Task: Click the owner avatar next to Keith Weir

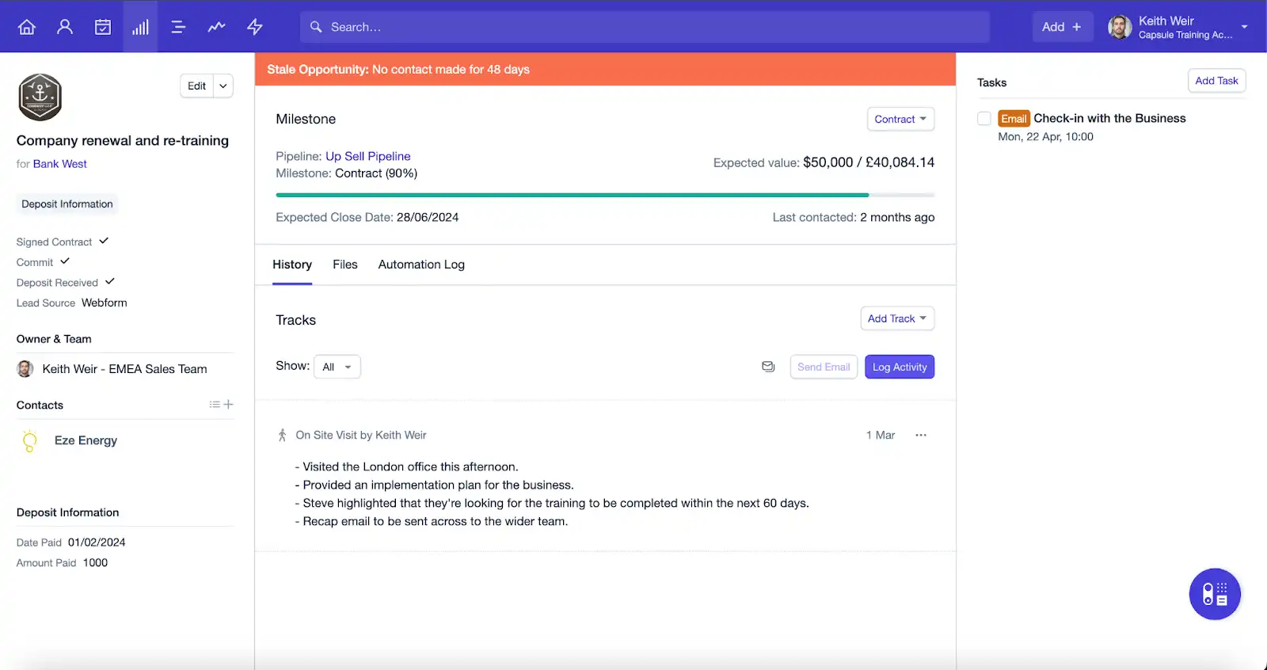Action: pos(25,369)
